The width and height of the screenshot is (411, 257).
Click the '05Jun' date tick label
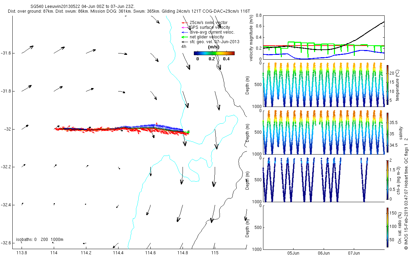294,254
